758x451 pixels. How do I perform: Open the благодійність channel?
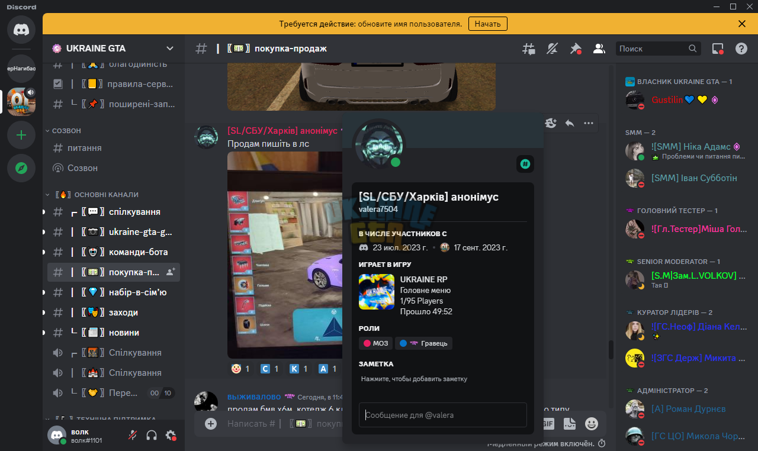click(x=114, y=64)
